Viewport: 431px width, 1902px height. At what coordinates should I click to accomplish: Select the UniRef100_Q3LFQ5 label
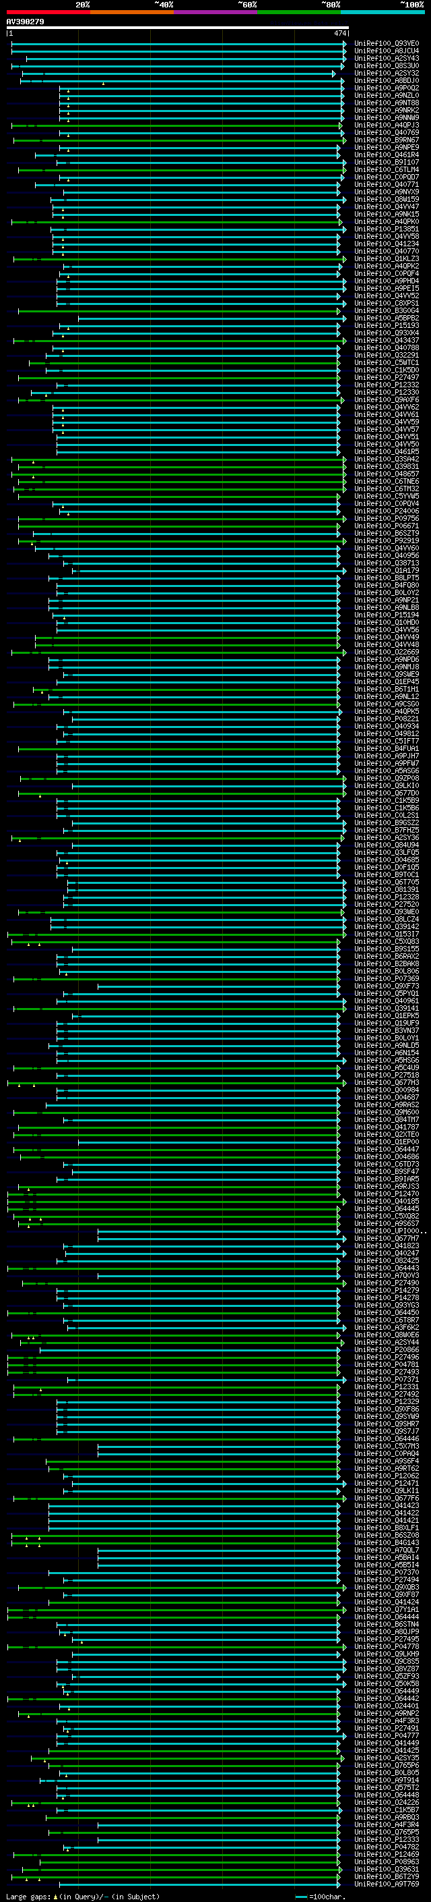[x=386, y=852]
